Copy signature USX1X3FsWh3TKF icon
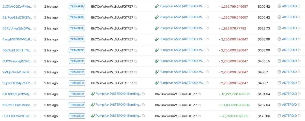This screenshot has width=305, height=121. click(x=35, y=116)
